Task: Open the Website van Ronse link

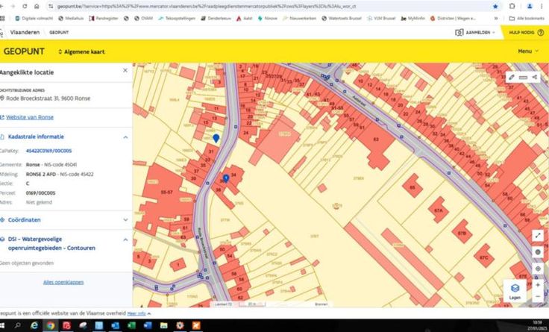Action: [x=30, y=117]
